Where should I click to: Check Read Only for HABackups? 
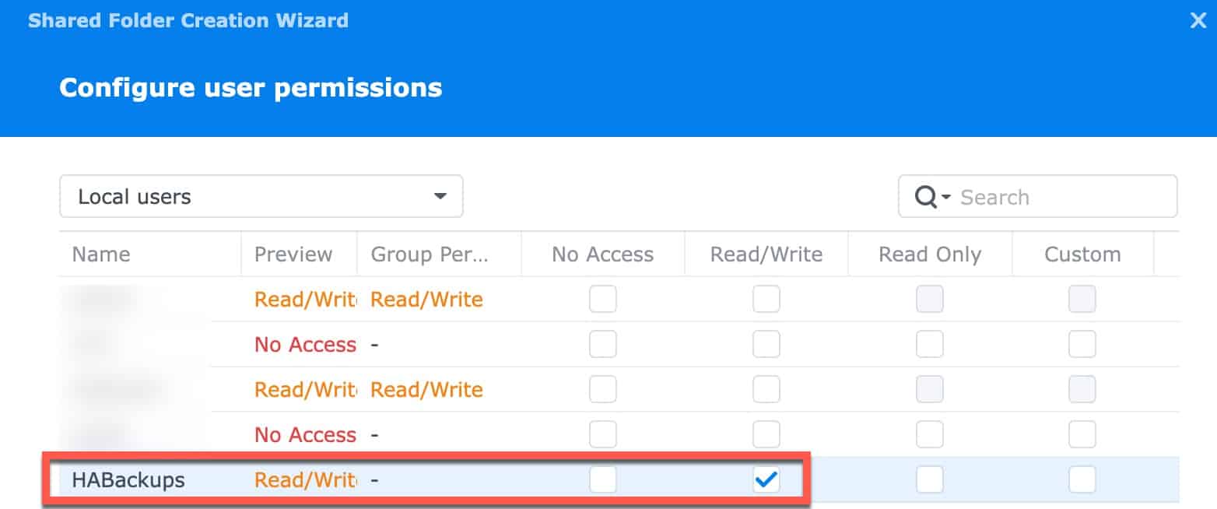[x=930, y=480]
